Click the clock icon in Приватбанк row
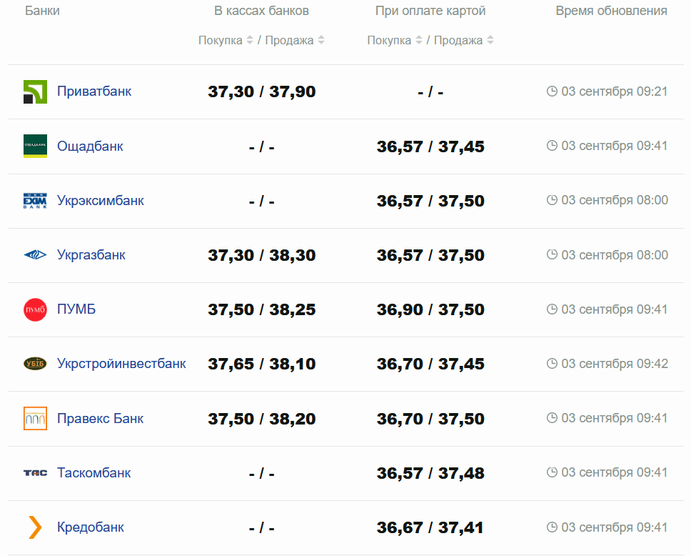 [x=552, y=91]
